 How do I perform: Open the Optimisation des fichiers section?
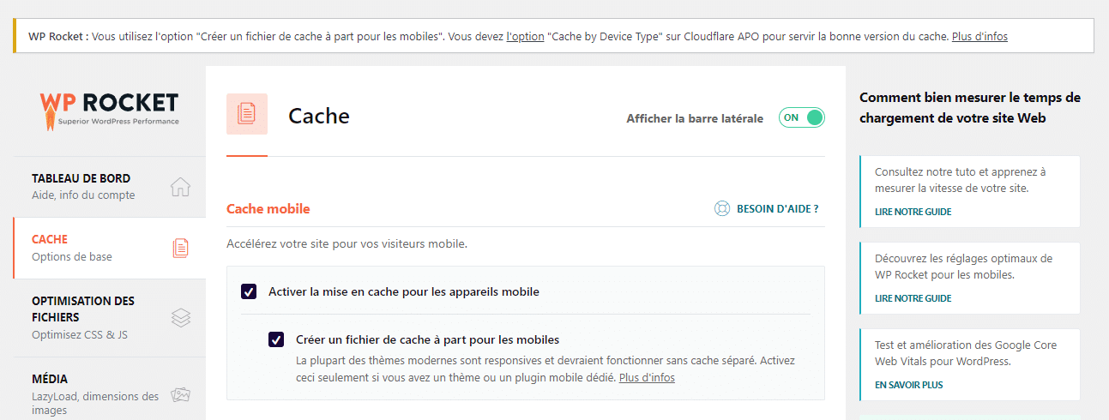[83, 309]
